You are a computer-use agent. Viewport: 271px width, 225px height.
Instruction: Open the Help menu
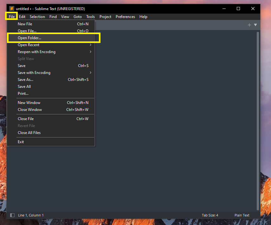click(144, 17)
